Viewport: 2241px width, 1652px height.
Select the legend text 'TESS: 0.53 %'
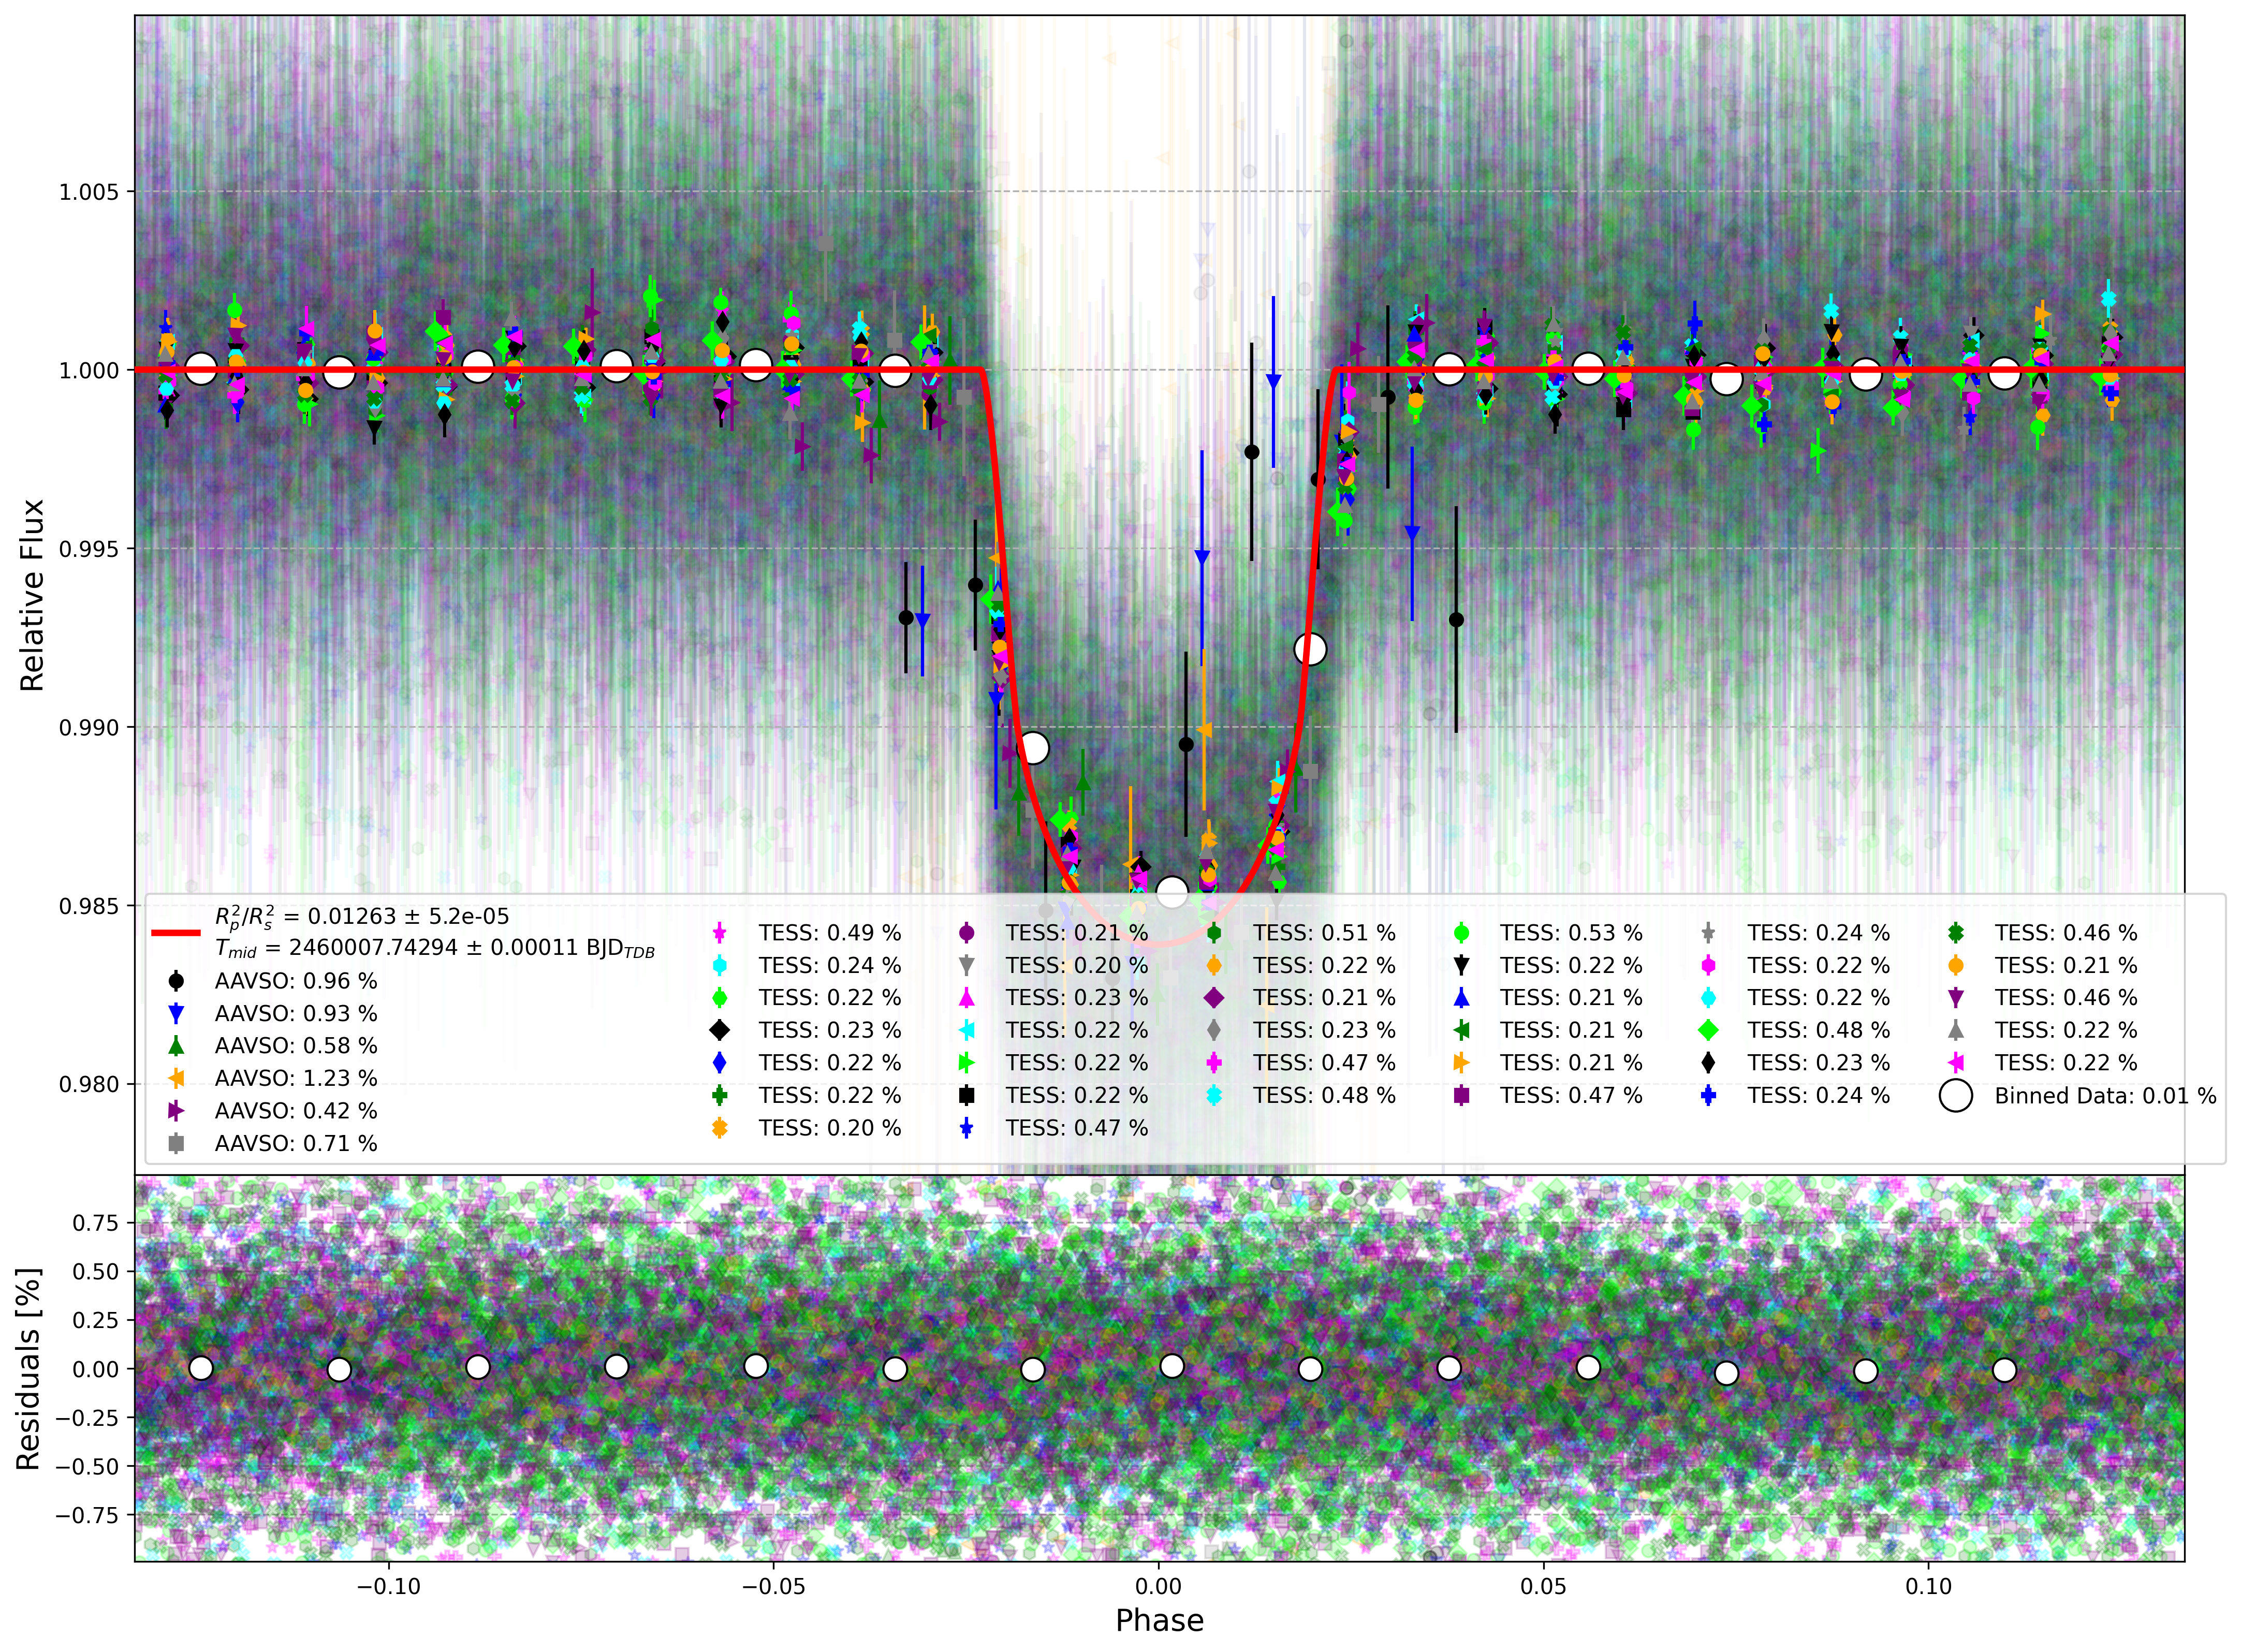coord(1571,933)
